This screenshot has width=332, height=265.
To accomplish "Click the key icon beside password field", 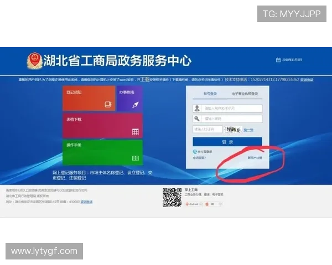I will coord(197,119).
